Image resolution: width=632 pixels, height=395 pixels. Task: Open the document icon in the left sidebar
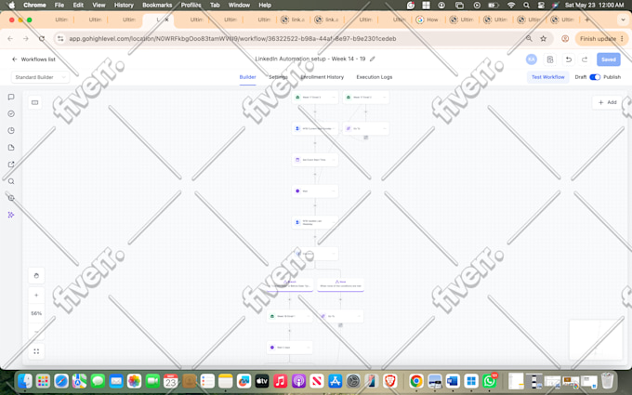click(11, 148)
